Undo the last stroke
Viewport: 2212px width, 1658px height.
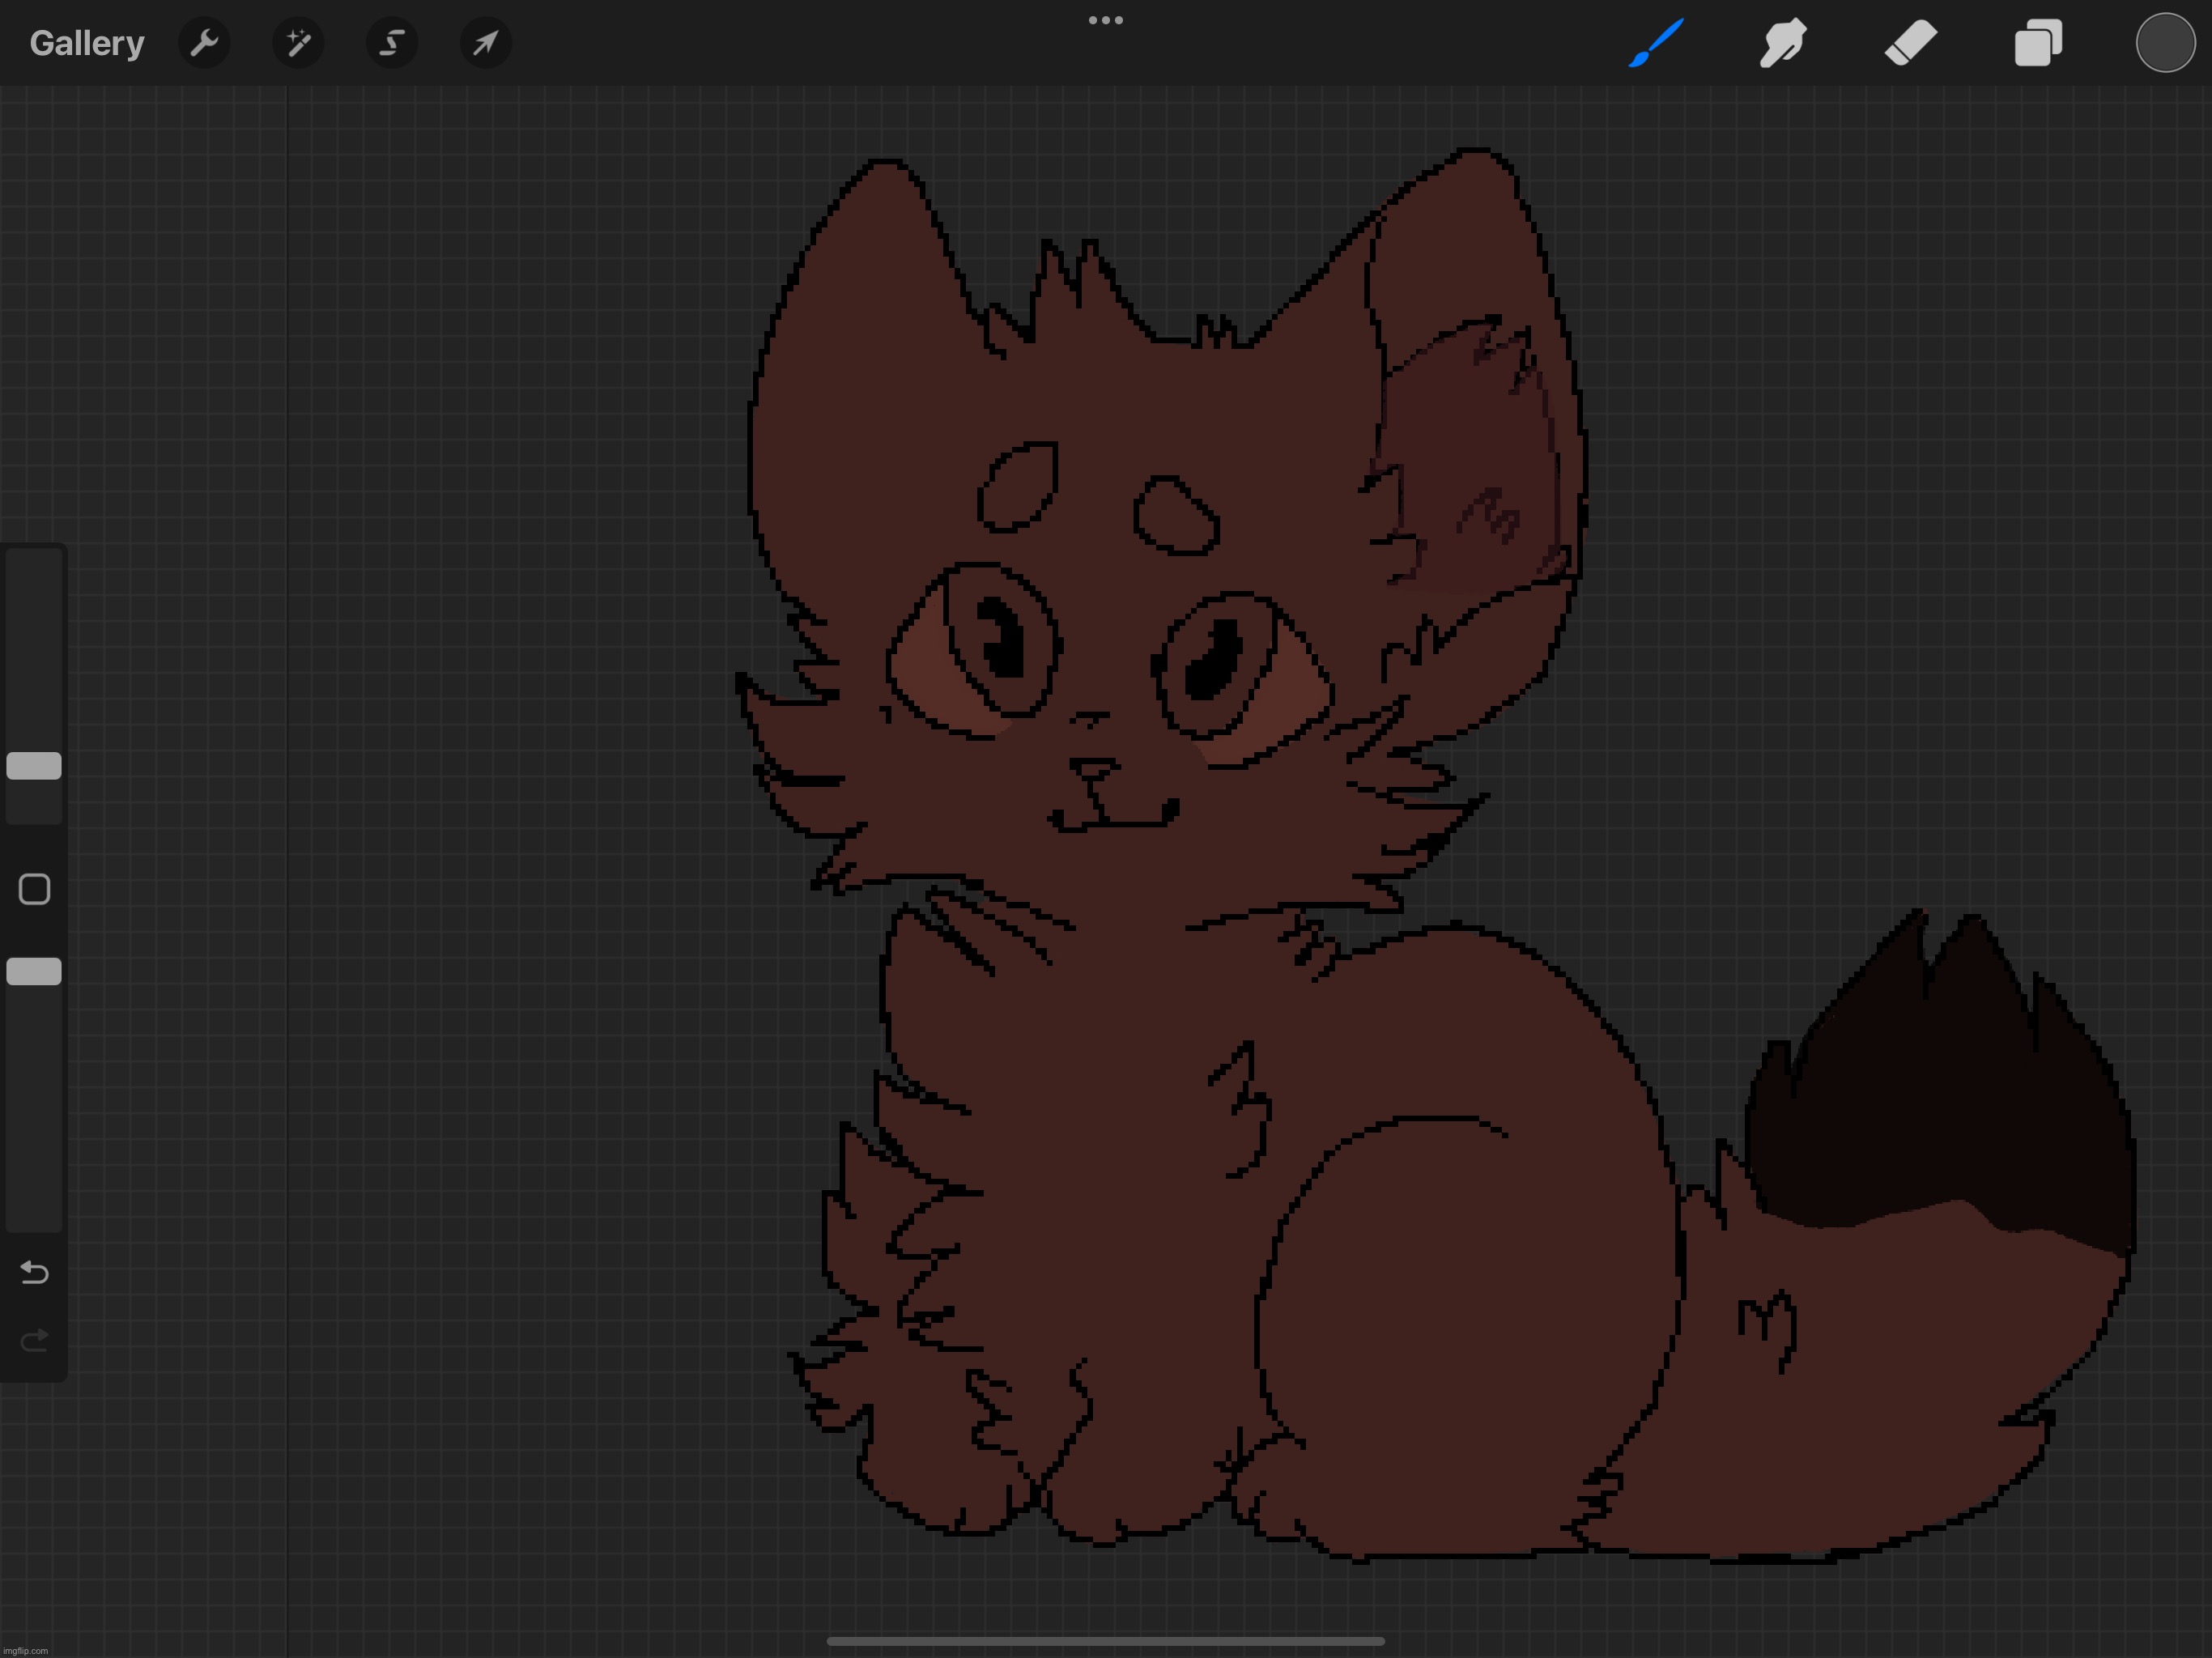(34, 1272)
